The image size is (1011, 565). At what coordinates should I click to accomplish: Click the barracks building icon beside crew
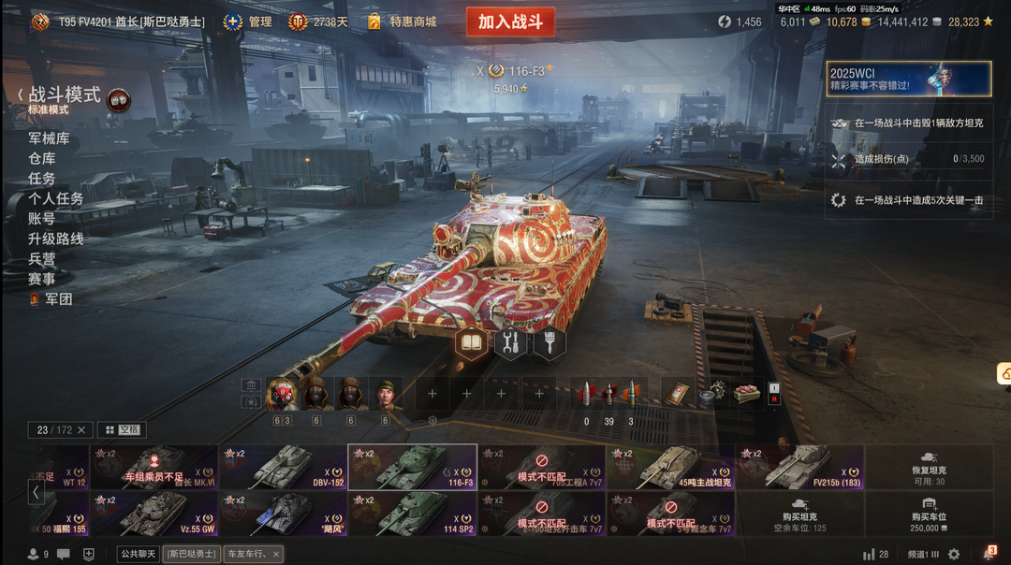click(251, 386)
